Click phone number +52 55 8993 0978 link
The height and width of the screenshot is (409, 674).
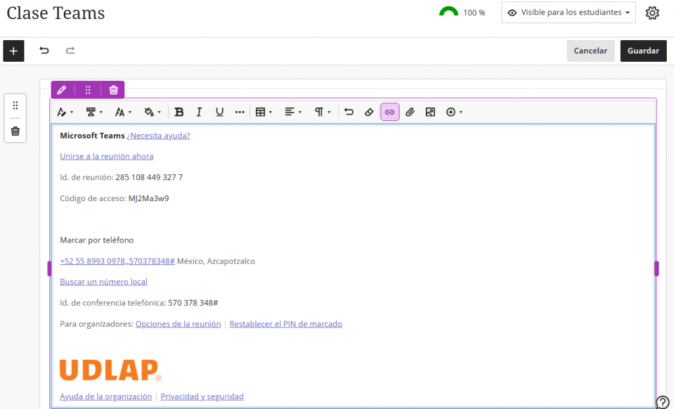point(117,261)
